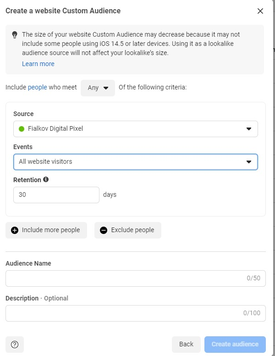This screenshot has height=356, width=275.
Task: Click the blue 'people' link
Action: pos(38,87)
